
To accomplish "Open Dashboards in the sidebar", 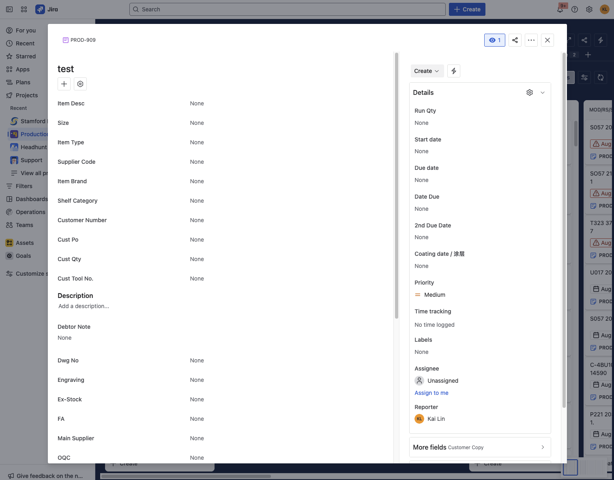I will pos(31,199).
